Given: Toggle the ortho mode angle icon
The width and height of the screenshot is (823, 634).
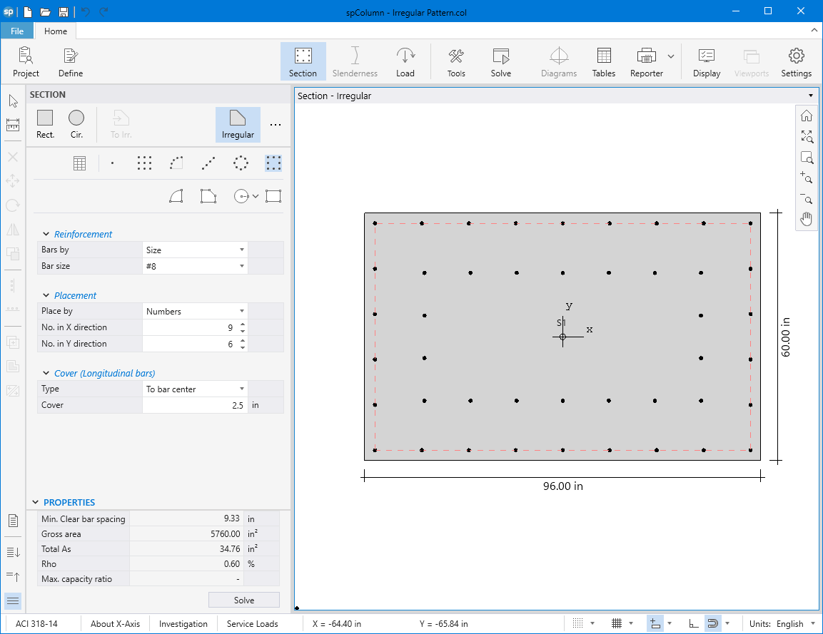Looking at the screenshot, I should tap(694, 623).
